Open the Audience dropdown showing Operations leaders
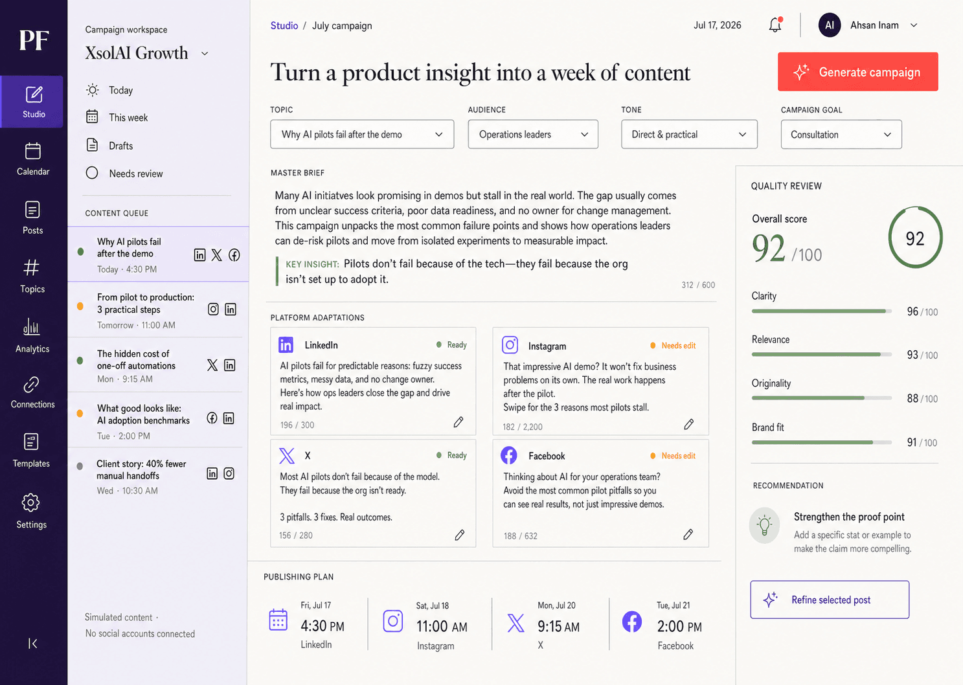This screenshot has width=963, height=685. [x=533, y=134]
